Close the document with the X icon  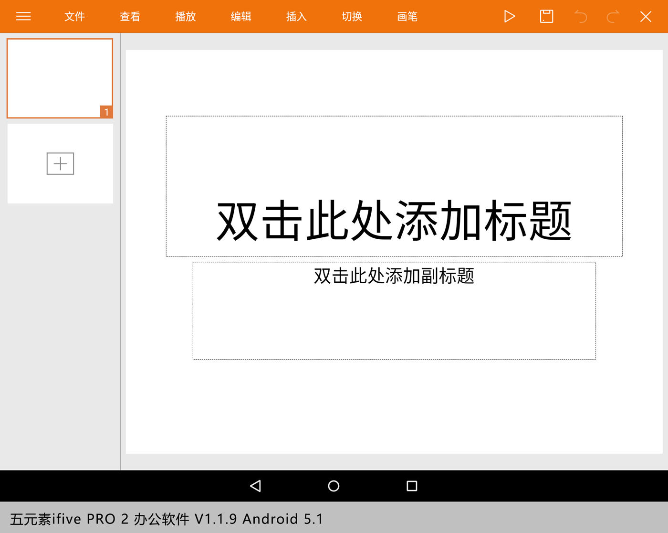(646, 17)
